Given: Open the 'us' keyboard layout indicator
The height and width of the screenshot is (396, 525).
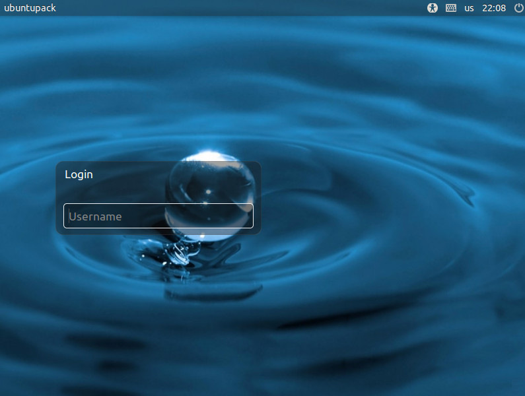Looking at the screenshot, I should click(x=469, y=8).
